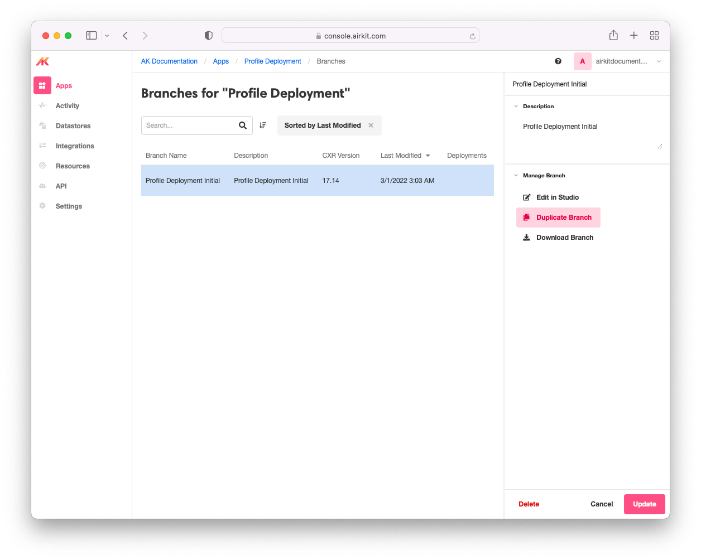The image size is (701, 560).
Task: Edit the Description text area
Action: coord(590,134)
